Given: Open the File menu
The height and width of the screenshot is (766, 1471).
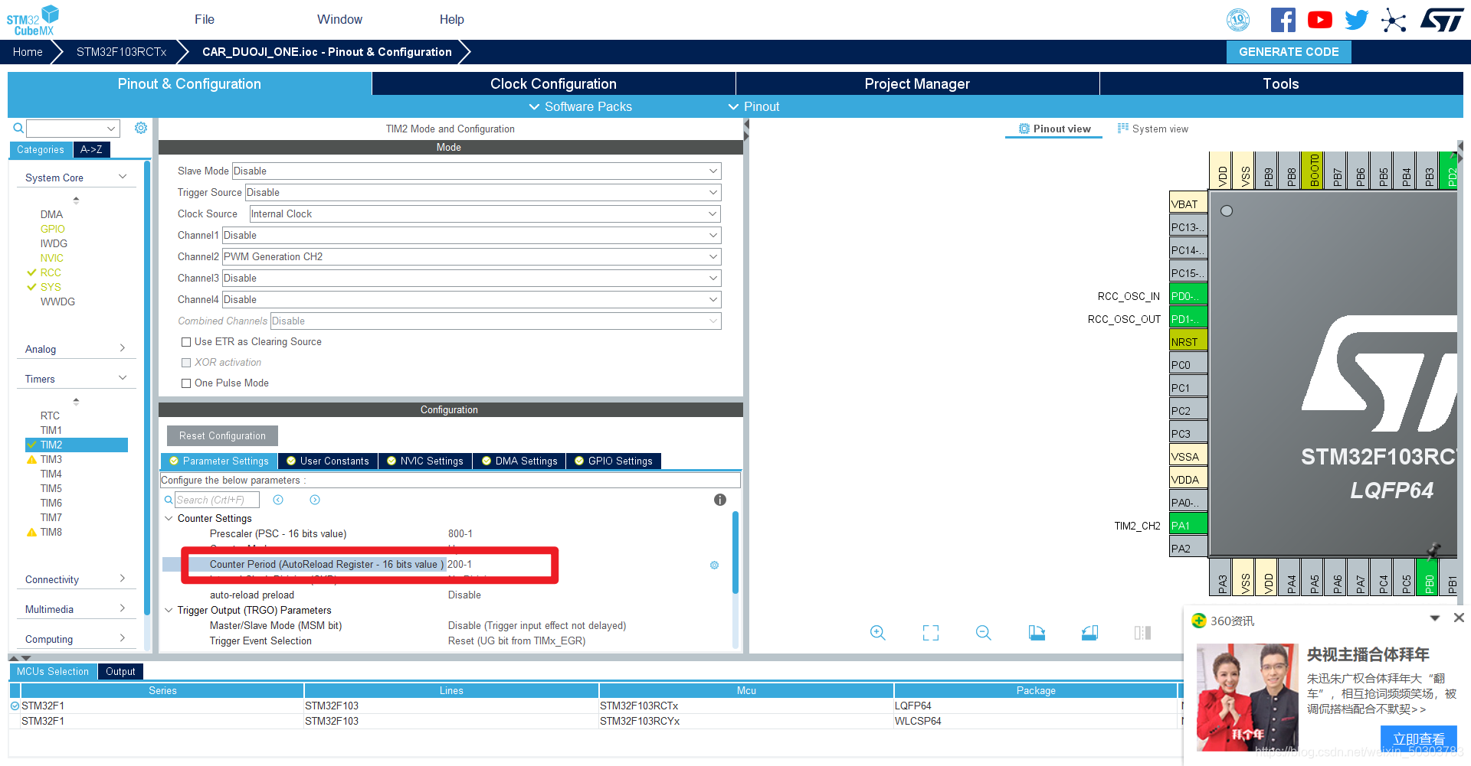Looking at the screenshot, I should 205,19.
